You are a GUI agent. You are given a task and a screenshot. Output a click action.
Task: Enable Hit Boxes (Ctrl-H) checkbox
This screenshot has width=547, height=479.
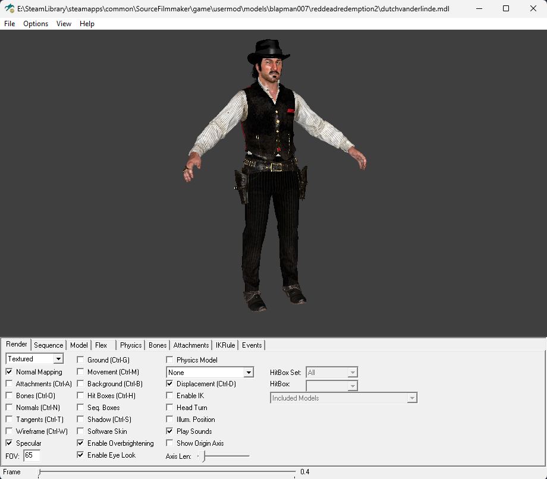(x=80, y=396)
